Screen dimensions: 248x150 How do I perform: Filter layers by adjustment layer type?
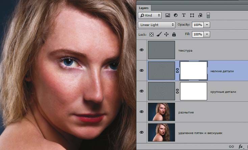click(176, 16)
